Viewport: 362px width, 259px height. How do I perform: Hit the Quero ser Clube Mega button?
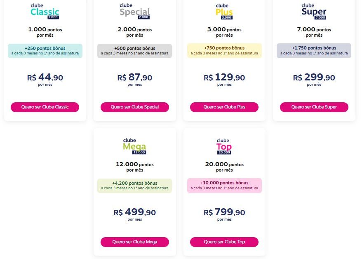[134, 242]
